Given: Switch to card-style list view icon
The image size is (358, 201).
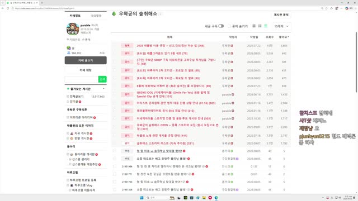Looking at the screenshot, I should (x=254, y=26).
